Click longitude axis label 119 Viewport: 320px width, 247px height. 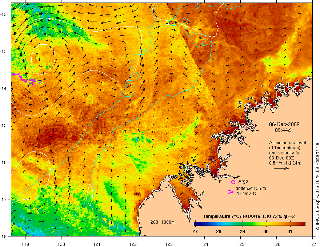coord(25,244)
